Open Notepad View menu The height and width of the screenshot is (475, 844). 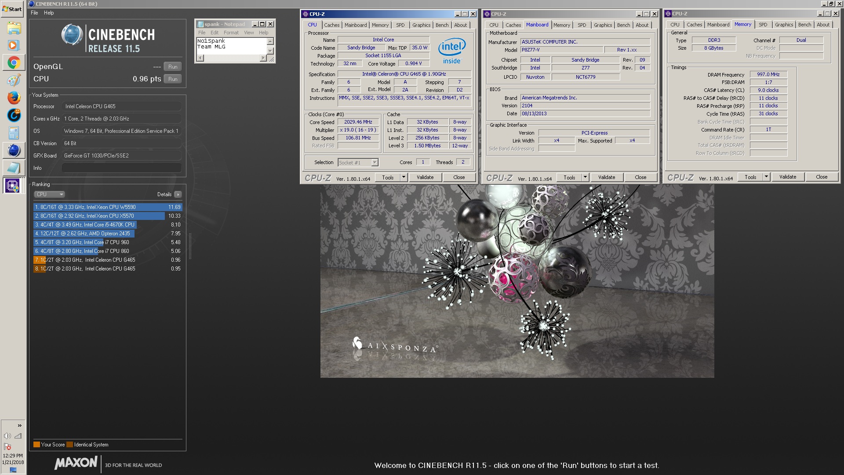249,33
